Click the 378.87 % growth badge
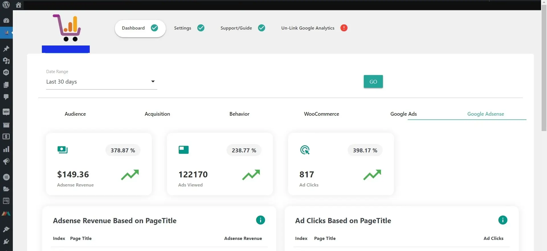Screen dimensions: 547x251 123,150
